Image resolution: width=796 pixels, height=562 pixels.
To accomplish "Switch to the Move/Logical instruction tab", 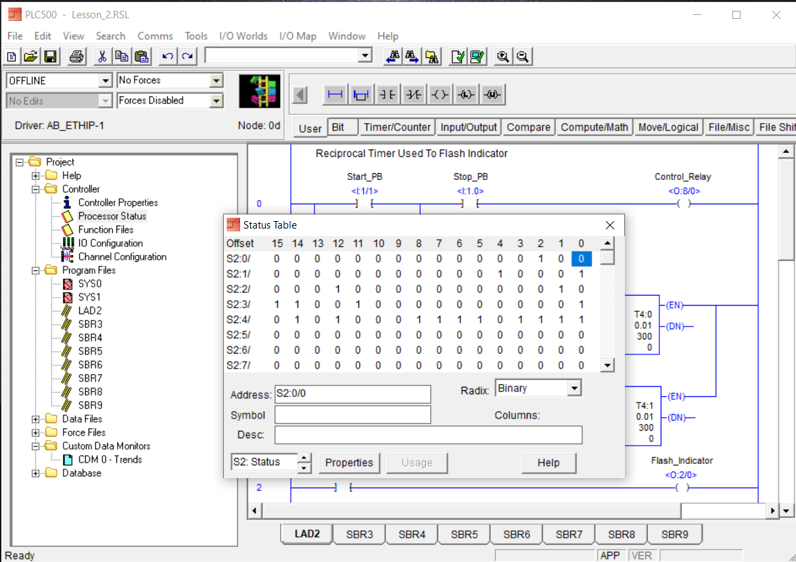I will (668, 127).
